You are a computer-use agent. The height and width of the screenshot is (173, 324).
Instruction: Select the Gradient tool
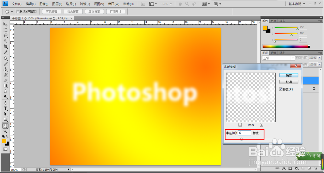[x=6, y=86]
